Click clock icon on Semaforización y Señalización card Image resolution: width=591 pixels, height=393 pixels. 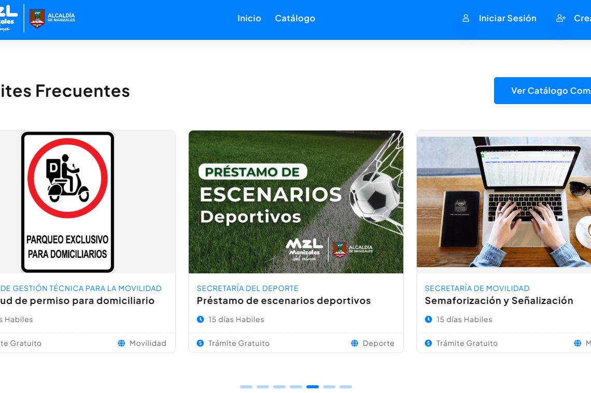(x=429, y=319)
